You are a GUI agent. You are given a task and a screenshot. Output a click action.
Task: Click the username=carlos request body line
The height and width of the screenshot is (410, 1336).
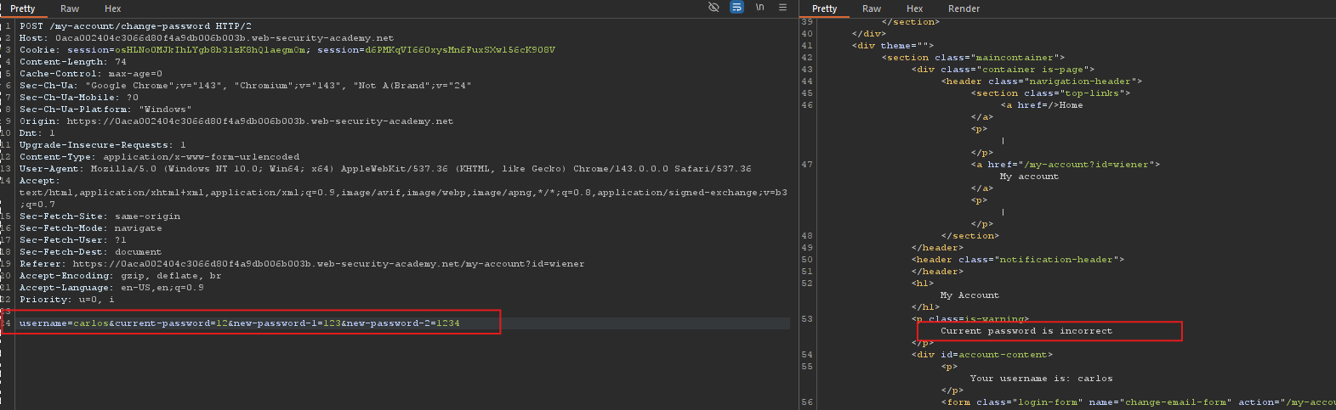click(x=240, y=323)
